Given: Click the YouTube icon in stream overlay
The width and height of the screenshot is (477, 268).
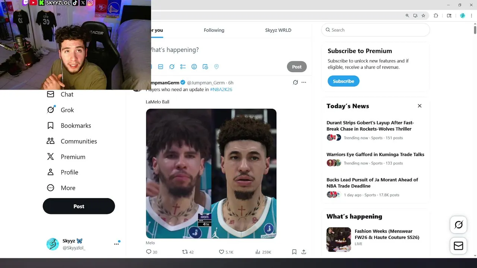Looking at the screenshot, I should [33, 3].
